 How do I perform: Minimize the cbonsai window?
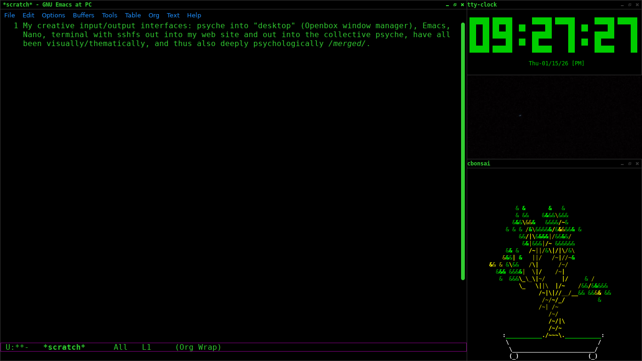click(x=622, y=164)
